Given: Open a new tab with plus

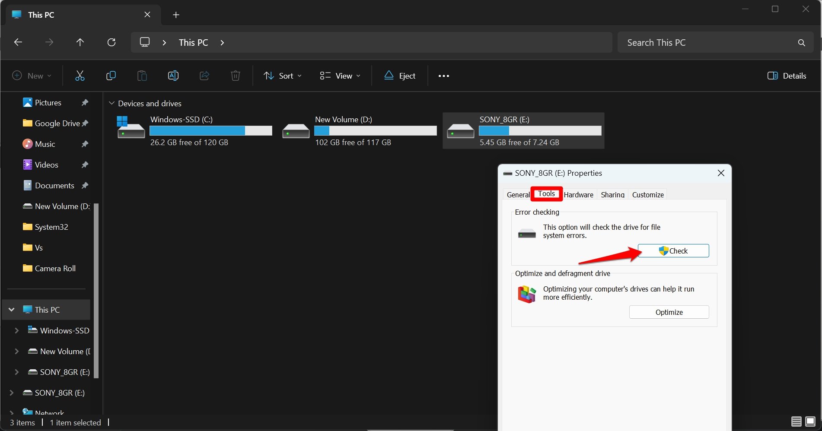Looking at the screenshot, I should point(176,15).
